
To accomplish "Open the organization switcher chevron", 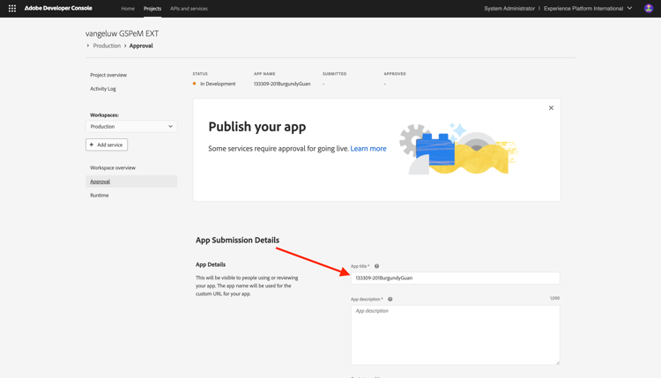I will pyautogui.click(x=629, y=9).
